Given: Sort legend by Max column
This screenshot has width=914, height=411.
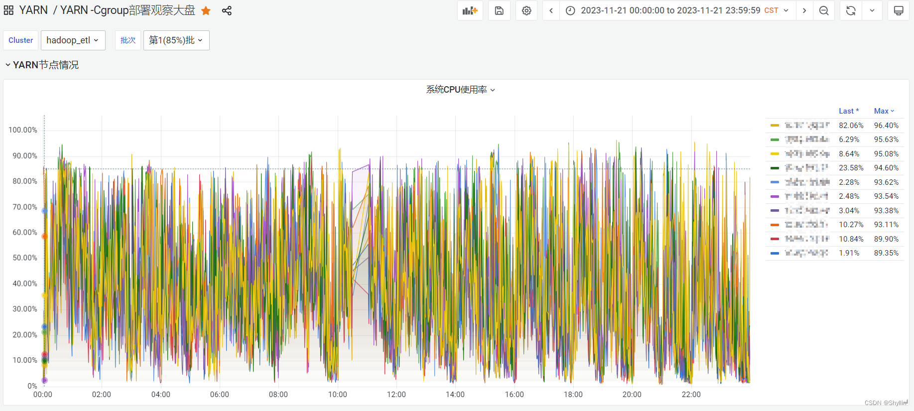Looking at the screenshot, I should pos(884,111).
